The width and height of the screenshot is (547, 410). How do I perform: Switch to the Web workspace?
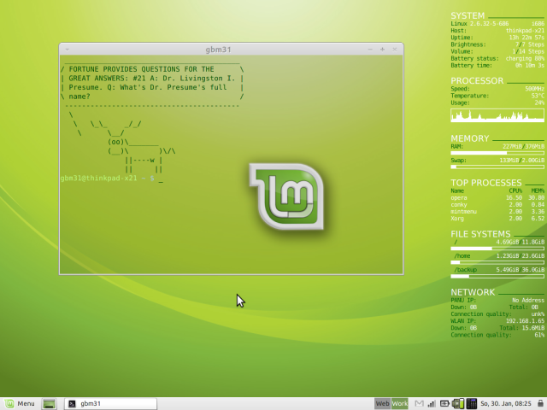(382, 404)
